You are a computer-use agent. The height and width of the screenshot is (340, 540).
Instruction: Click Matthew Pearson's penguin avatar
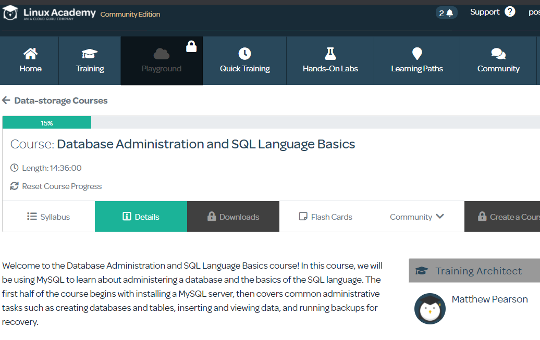[x=430, y=309]
